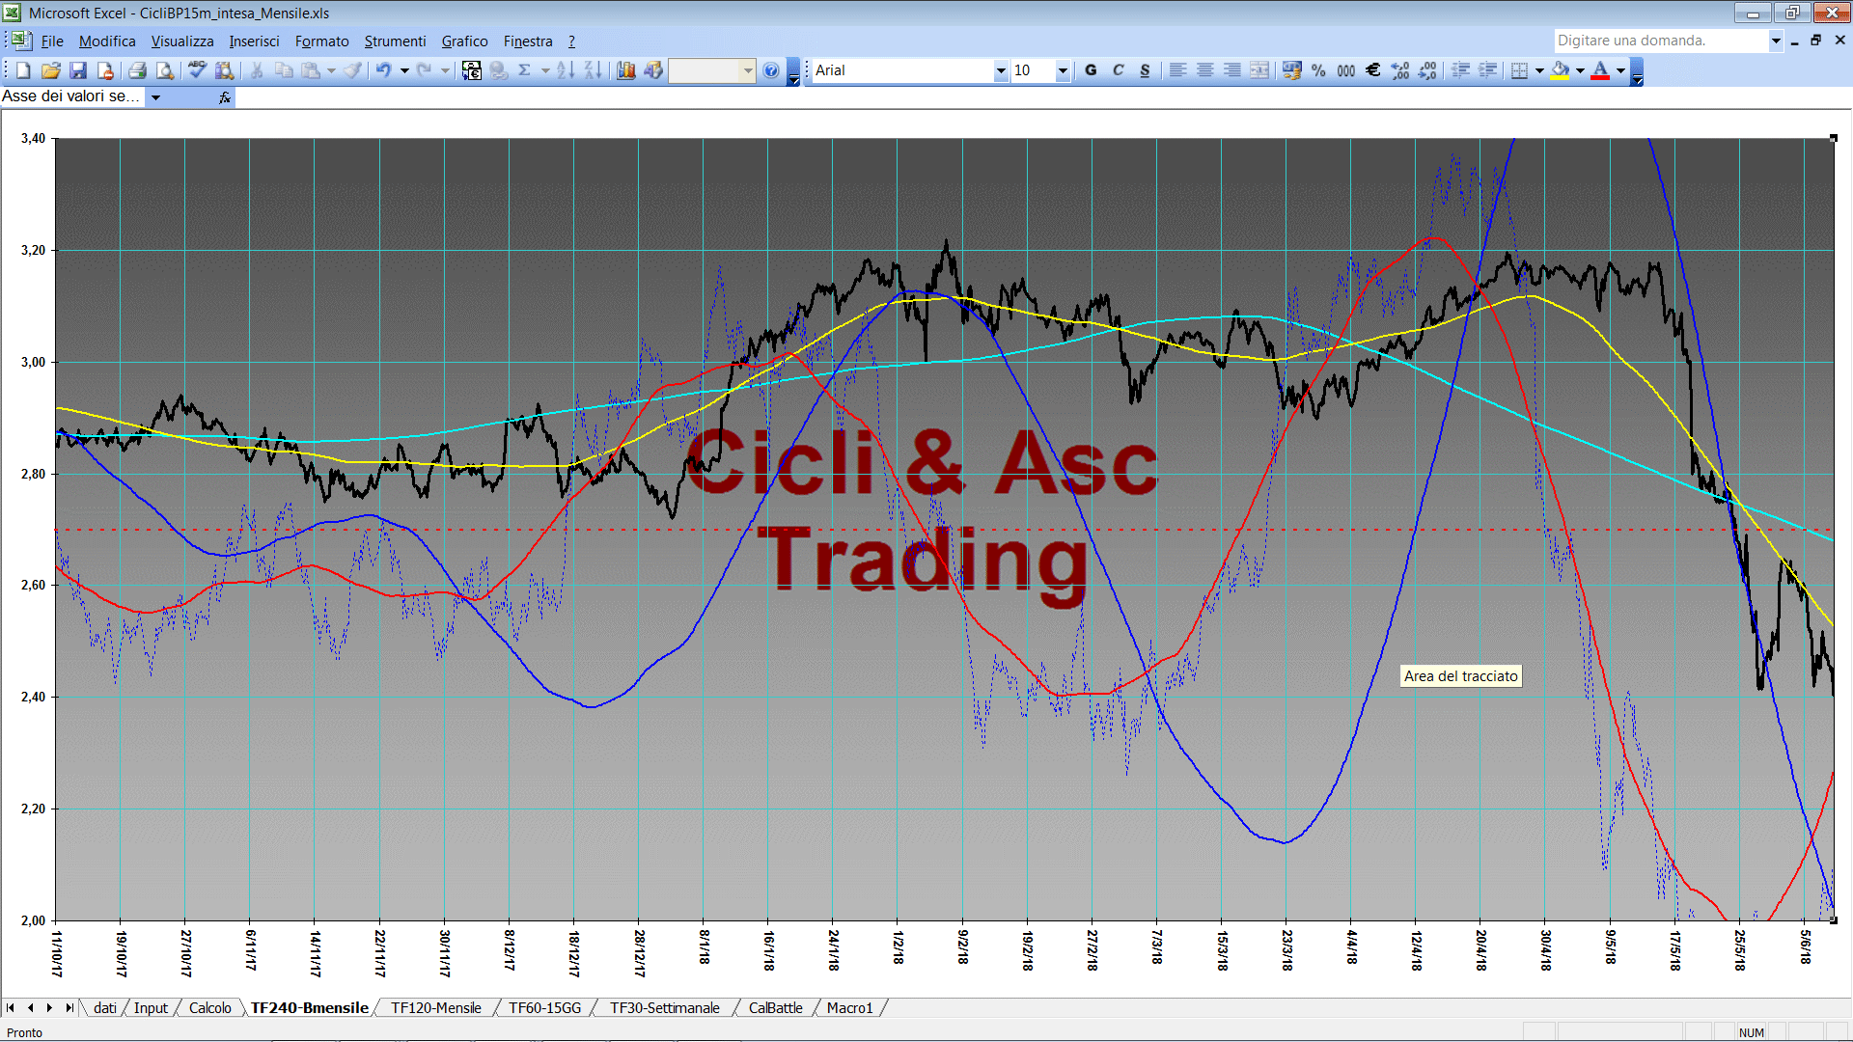The image size is (1853, 1042).
Task: Open Print Preview from the toolbar
Action: pyautogui.click(x=165, y=70)
